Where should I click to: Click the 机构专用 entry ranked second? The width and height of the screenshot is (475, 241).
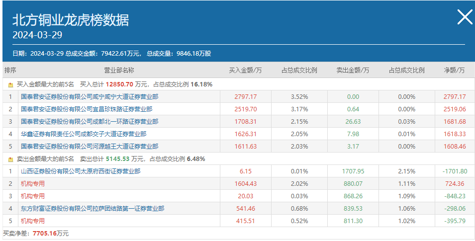[x=33, y=184]
